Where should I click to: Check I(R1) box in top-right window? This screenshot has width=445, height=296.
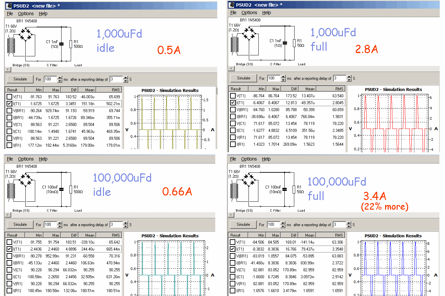pyautogui.click(x=233, y=144)
